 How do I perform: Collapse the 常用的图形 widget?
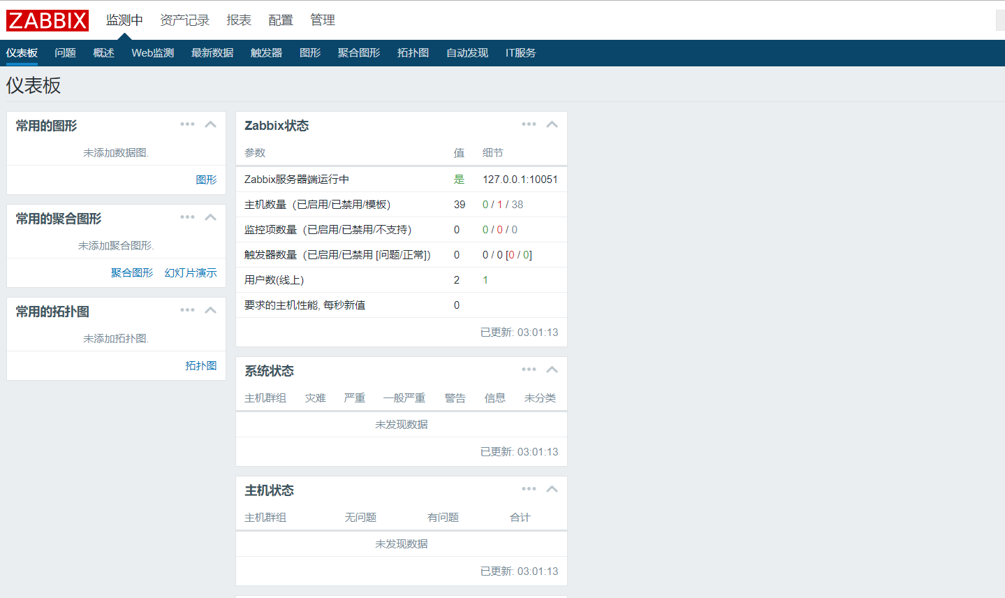210,124
